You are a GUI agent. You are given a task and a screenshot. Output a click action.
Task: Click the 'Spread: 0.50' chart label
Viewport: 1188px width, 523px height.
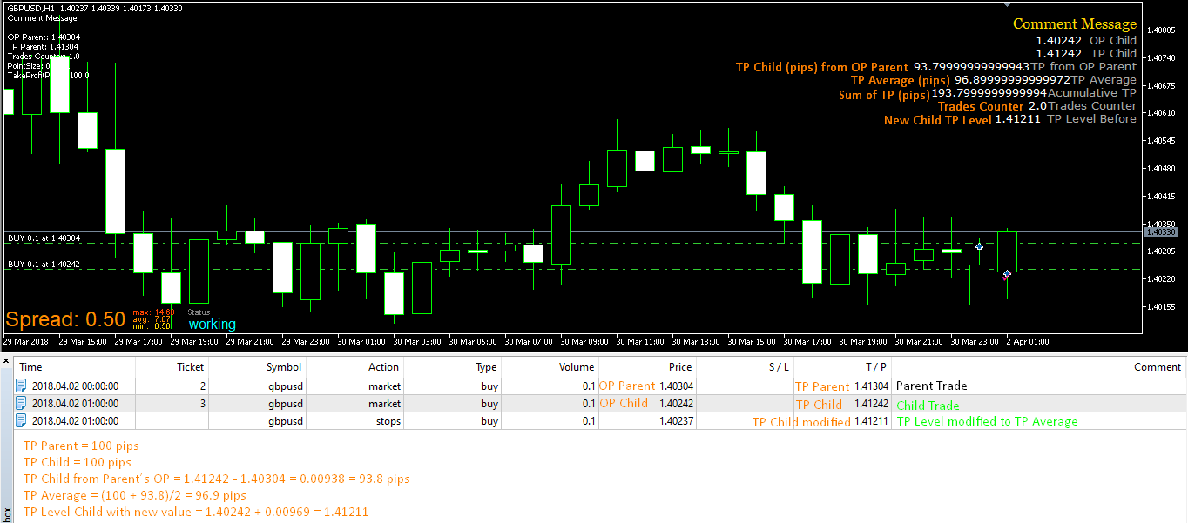66,319
